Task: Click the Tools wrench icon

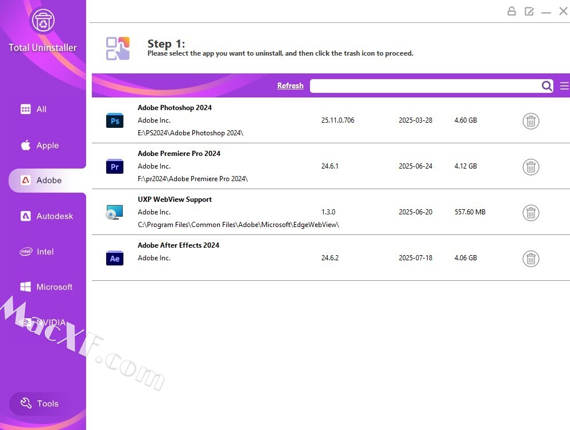Action: click(x=26, y=402)
